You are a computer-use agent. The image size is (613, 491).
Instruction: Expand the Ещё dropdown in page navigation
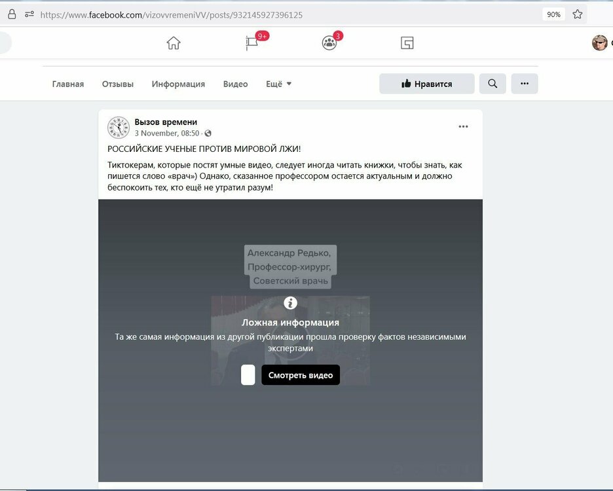coord(278,84)
